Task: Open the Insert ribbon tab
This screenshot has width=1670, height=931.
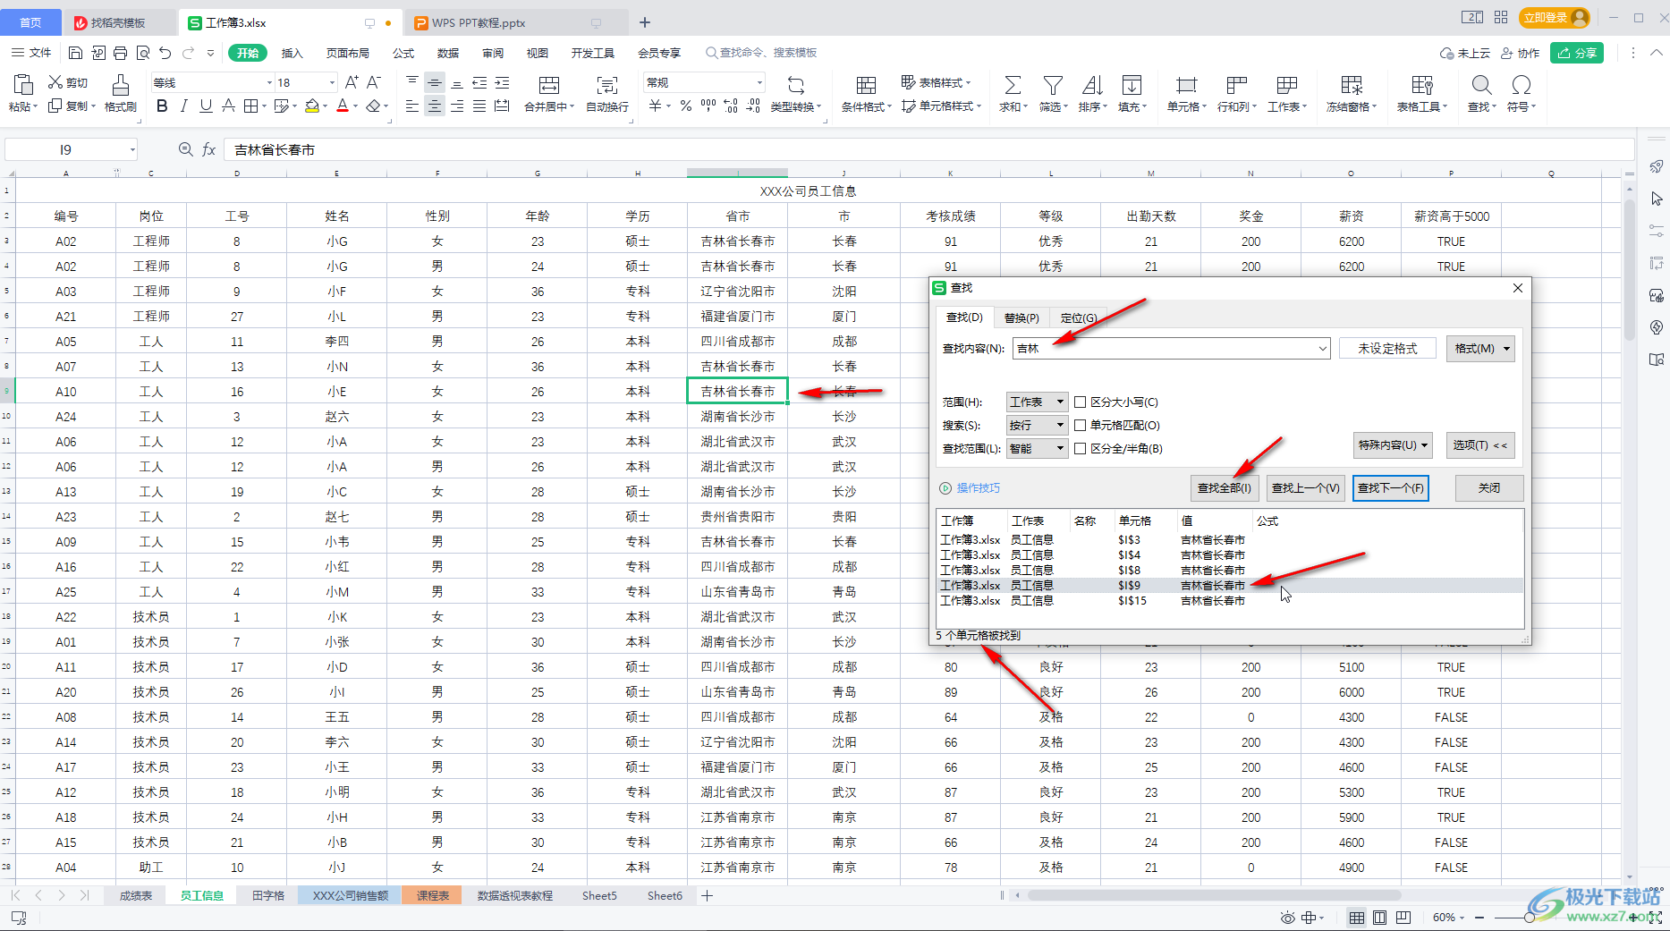Action: 292,53
